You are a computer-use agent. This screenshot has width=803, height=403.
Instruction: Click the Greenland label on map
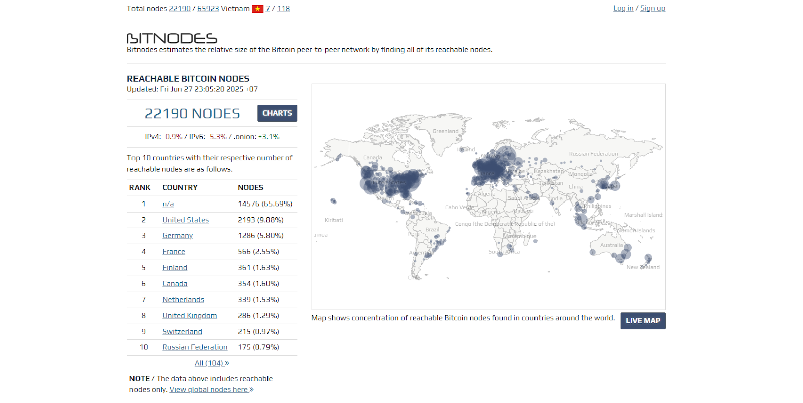[445, 131]
